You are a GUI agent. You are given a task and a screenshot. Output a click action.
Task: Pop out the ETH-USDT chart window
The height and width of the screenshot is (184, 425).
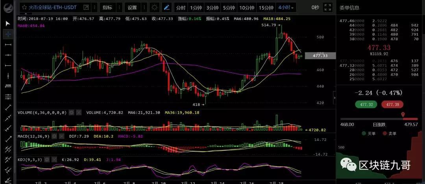point(86,7)
